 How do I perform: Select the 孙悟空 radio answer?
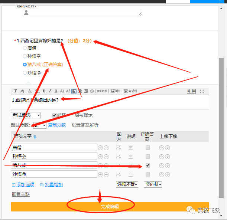(25, 56)
